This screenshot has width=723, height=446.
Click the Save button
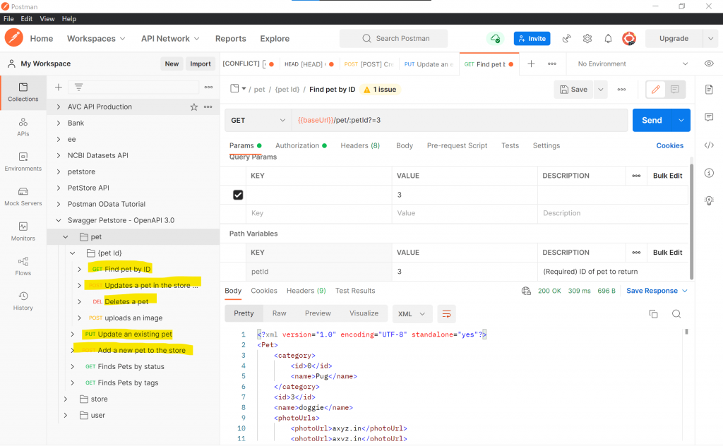coord(573,90)
